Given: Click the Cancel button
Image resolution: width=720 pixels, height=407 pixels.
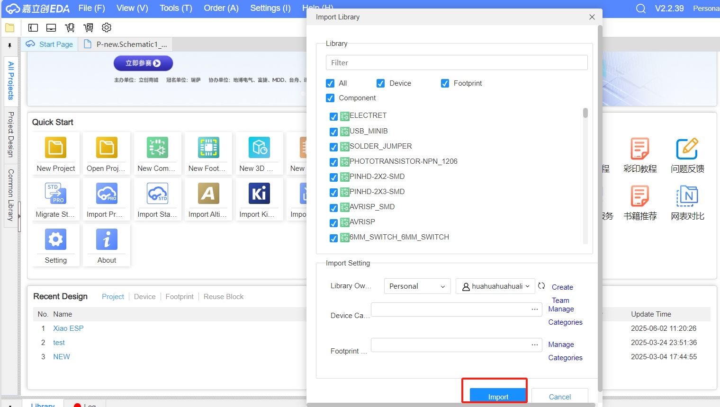Looking at the screenshot, I should point(560,396).
